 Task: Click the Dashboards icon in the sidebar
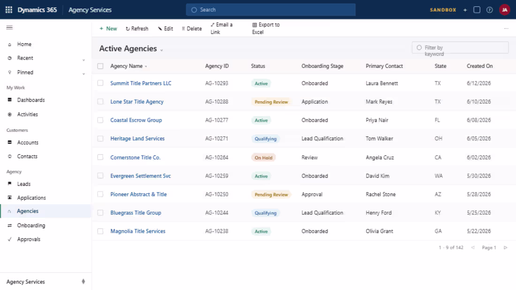coord(9,100)
